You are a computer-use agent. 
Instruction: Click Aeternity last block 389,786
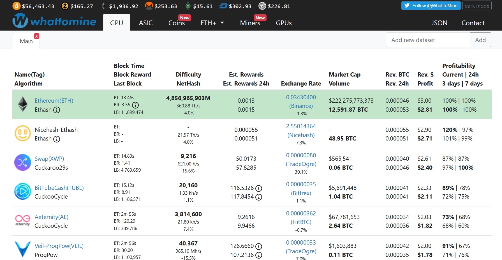point(126,228)
